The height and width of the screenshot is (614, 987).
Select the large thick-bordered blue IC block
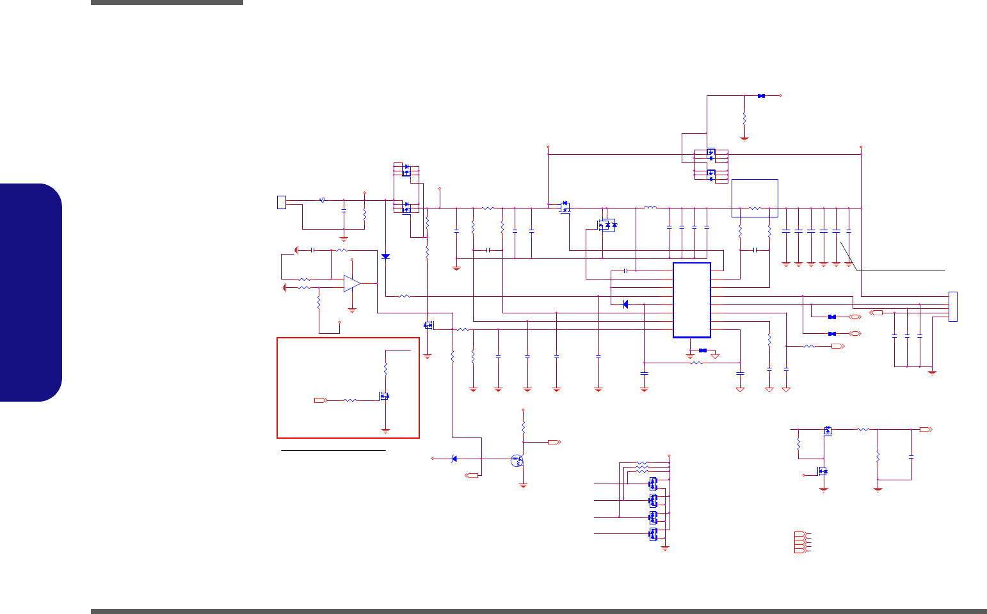point(692,300)
